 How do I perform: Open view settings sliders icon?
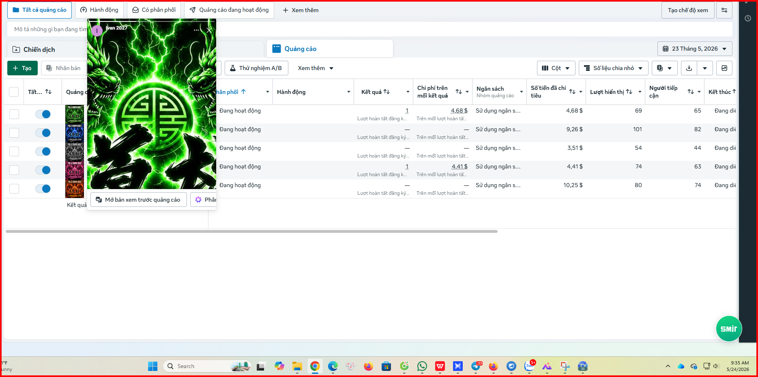click(x=724, y=10)
